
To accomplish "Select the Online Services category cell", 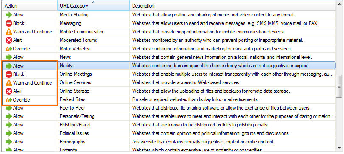I will click(x=93, y=82).
